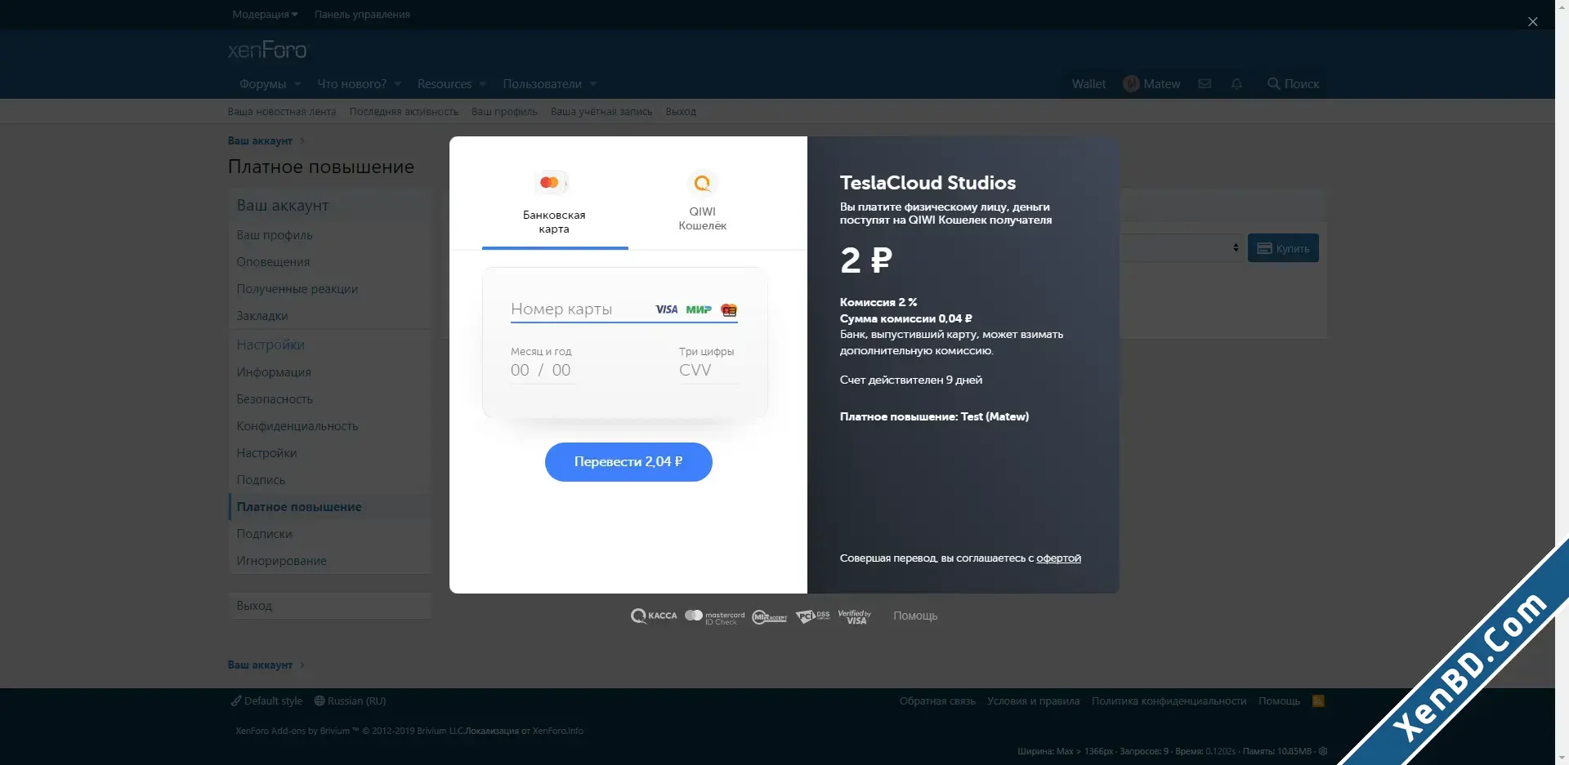Click the Default style chooser
The height and width of the screenshot is (765, 1569).
(266, 701)
